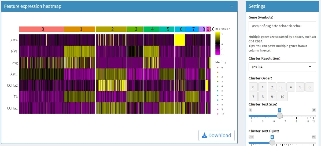Click the Expression color scale legend
Image resolution: width=321 pixels, height=146 pixels.
218,43
